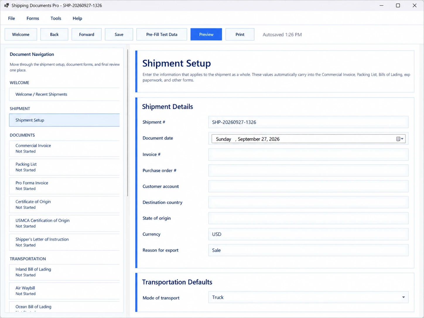Viewport: 424px width, 318px height.
Task: Click the Welcome toolbar button
Action: [21, 34]
